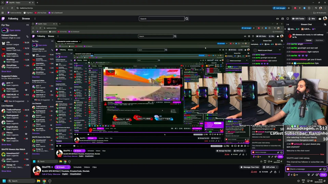Expand Show More under Followed Channels

6,72
